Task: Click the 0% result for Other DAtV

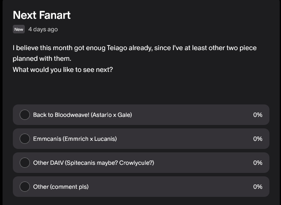Action: [x=257, y=163]
